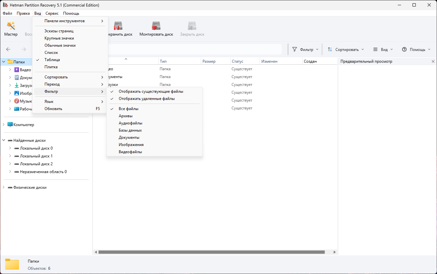Viewport: 437px width, 274px height.
Task: Sort by the Статус column header
Action: pos(245,61)
